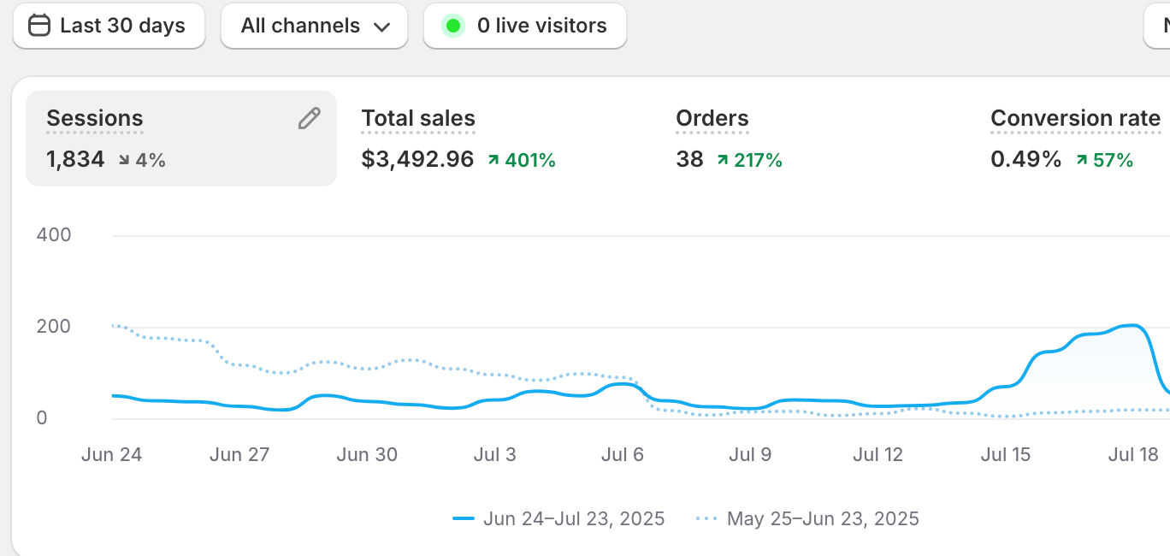1170x556 pixels.
Task: Click the up arrow beside Total sales 401%
Action: 493,160
